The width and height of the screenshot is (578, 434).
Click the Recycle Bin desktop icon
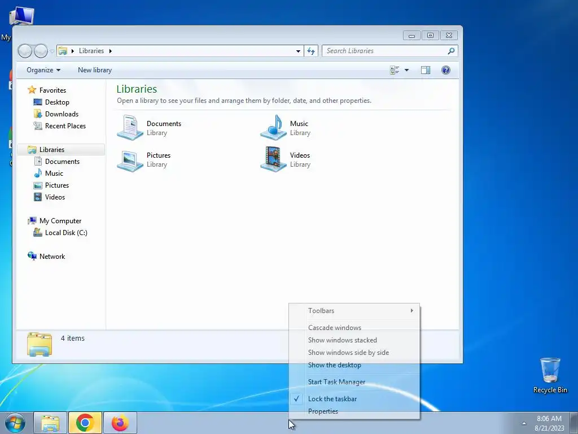point(550,375)
